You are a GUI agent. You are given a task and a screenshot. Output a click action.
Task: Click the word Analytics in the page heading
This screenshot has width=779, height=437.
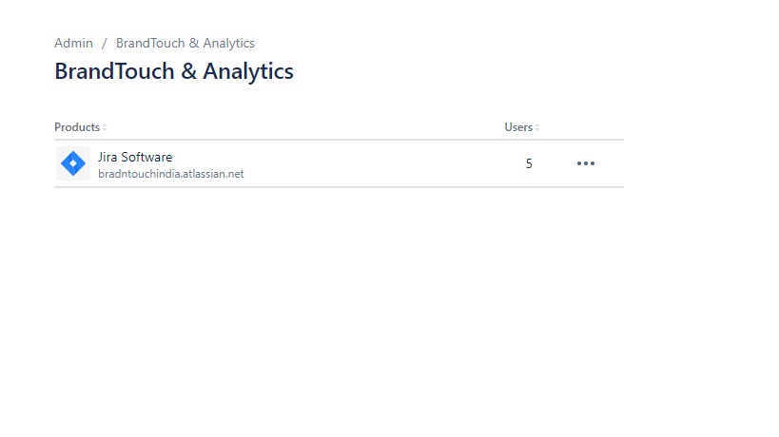coord(248,71)
